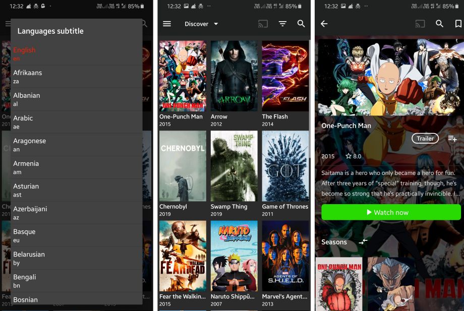Image resolution: width=464 pixels, height=311 pixels.
Task: Open The Flash poster
Action: point(285,76)
